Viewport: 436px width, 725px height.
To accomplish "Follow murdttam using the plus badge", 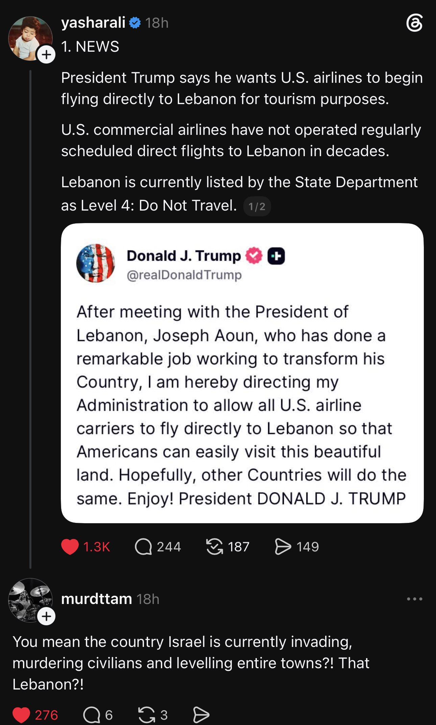I will click(46, 617).
